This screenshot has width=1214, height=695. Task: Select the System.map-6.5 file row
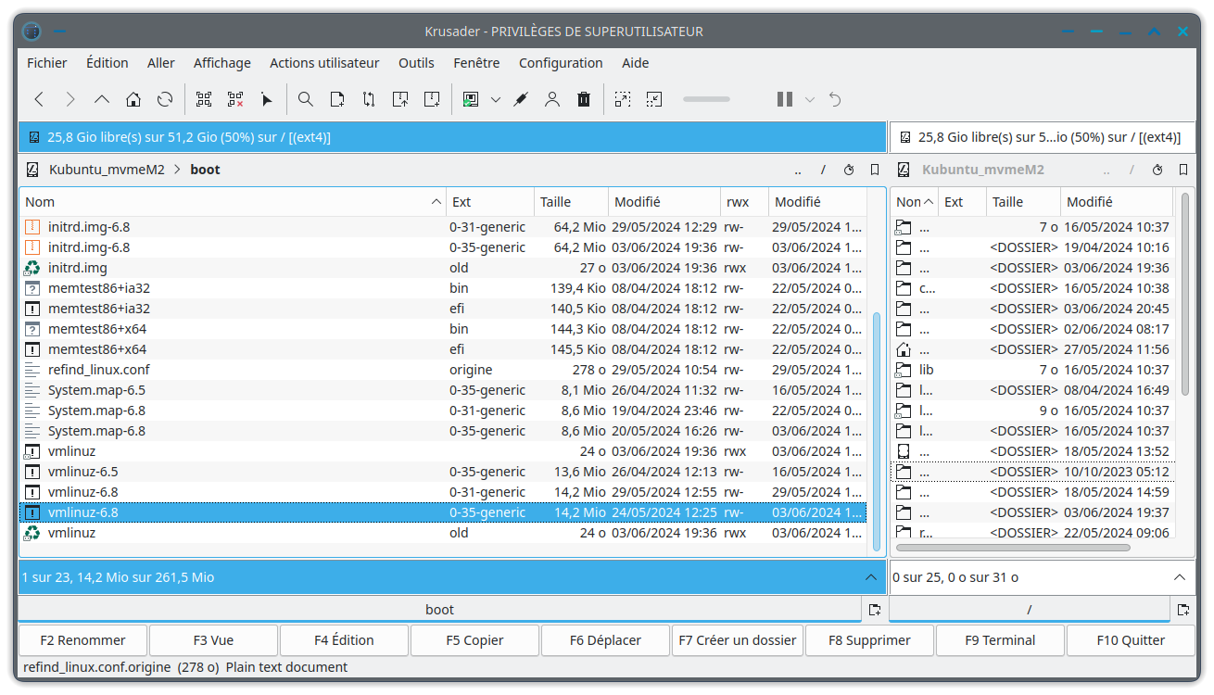(443, 390)
